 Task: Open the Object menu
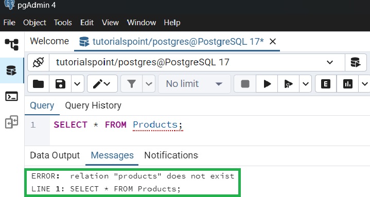pos(34,23)
